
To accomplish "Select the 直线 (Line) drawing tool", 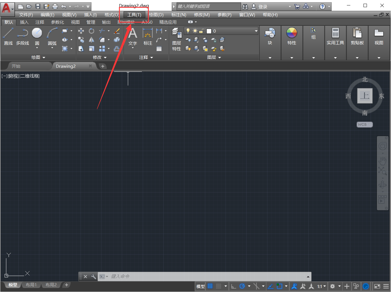I will point(8,36).
